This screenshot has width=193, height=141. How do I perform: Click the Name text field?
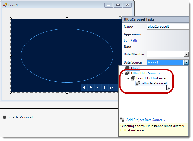167,27
